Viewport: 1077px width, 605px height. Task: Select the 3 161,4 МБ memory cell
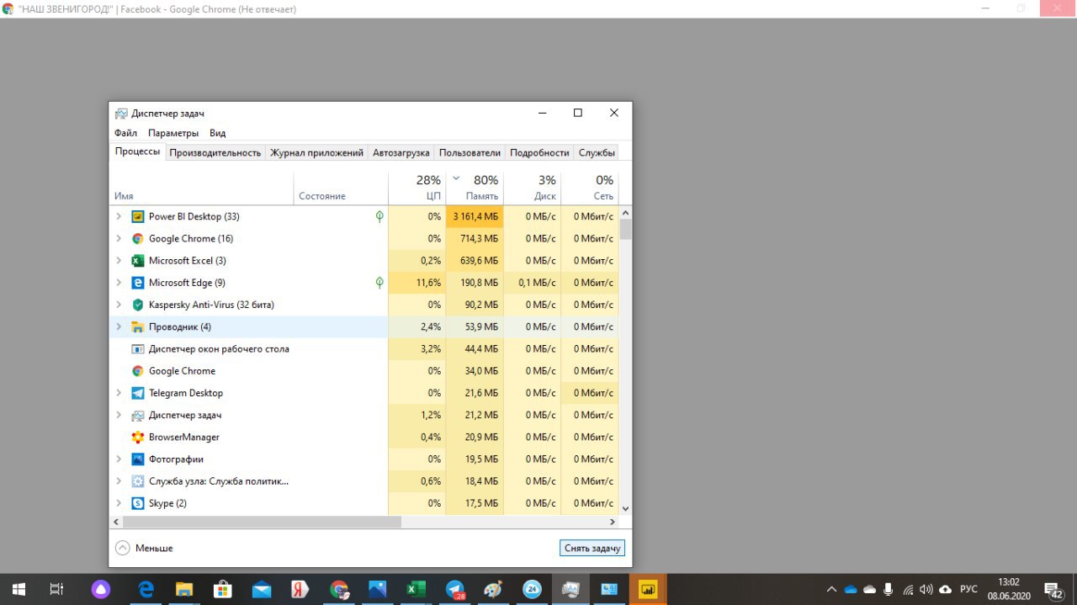475,216
